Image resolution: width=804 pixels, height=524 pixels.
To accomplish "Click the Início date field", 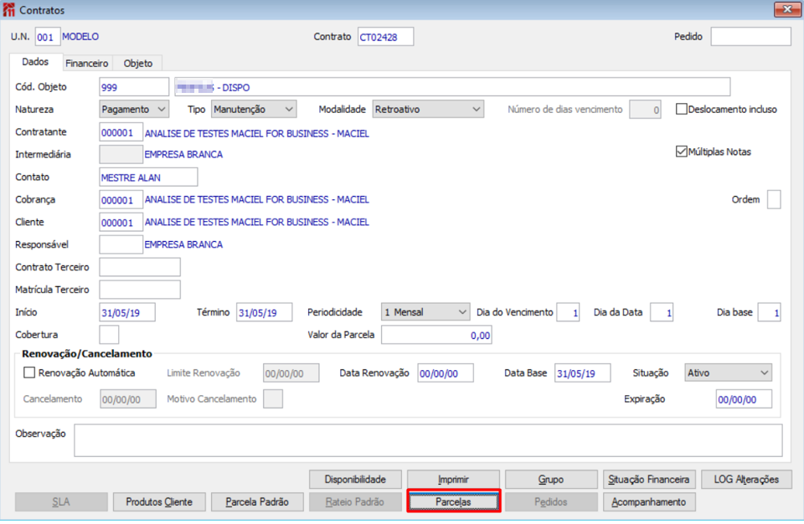I will pos(127,312).
